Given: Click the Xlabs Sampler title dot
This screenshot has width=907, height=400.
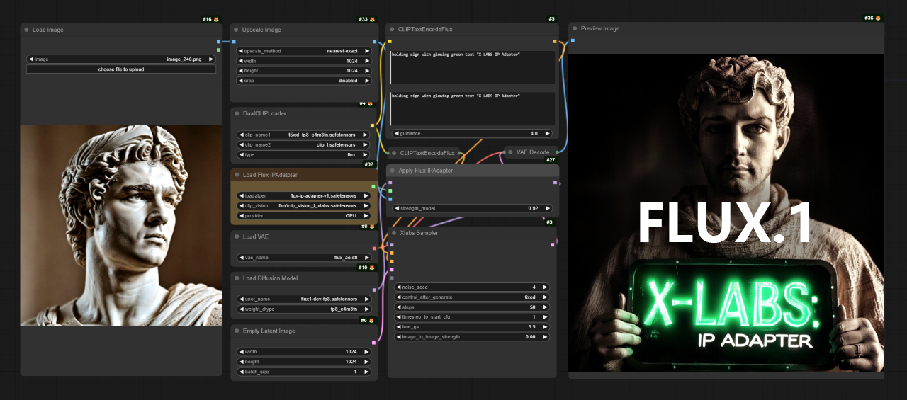Looking at the screenshot, I should [x=394, y=232].
